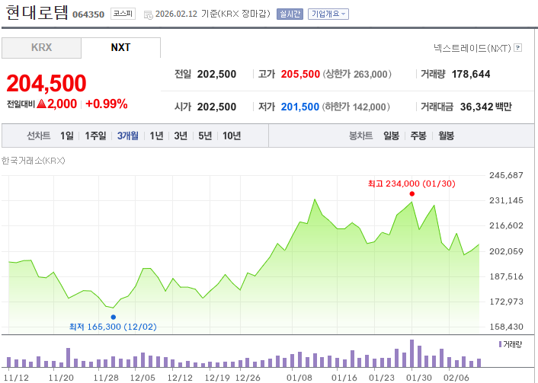Click the 최고 234,000 (01/30) label

point(412,184)
